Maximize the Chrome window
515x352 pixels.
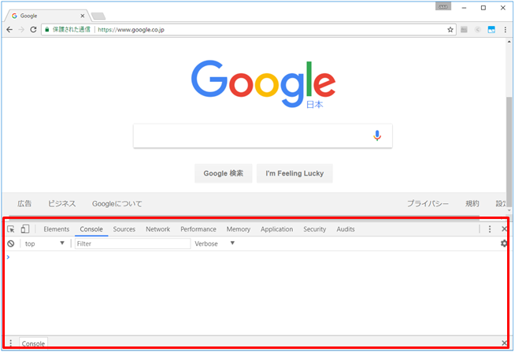click(484, 8)
